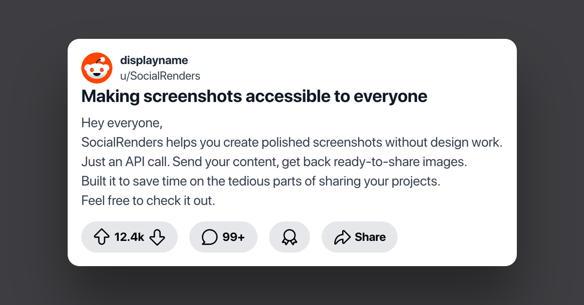Screen dimensions: 584x305
Task: Open the post titled Making screenshots accessible to everyone
Action: (x=254, y=96)
